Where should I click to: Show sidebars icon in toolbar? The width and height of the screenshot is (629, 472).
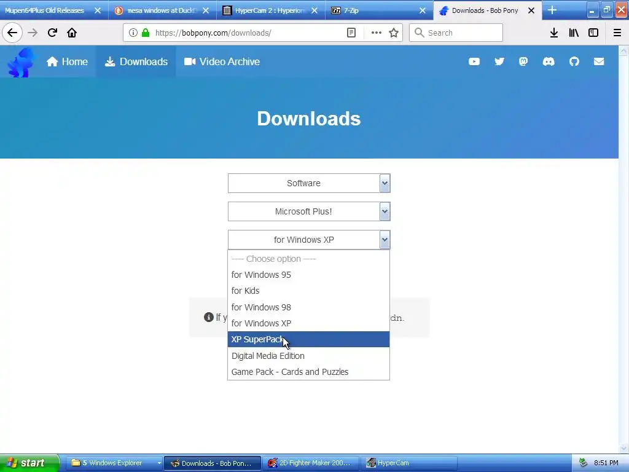coord(593,33)
